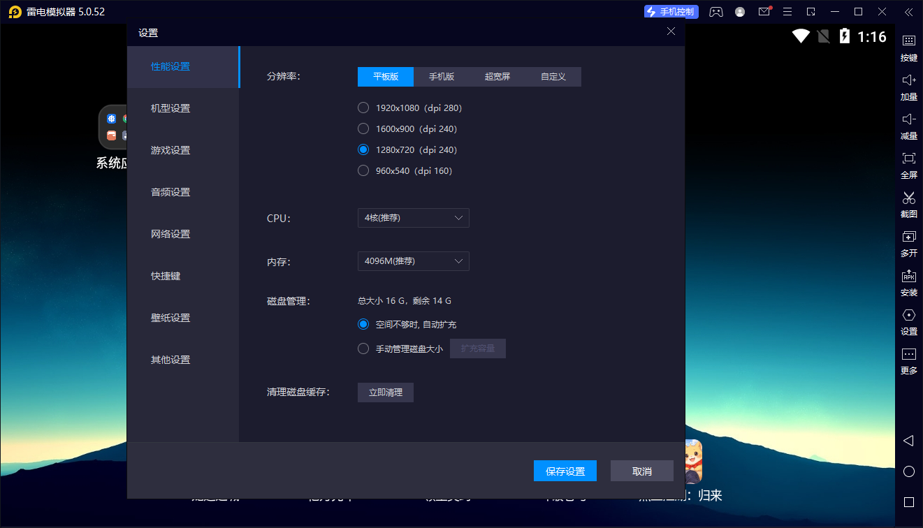Open the 其他设置 tab

pos(183,360)
